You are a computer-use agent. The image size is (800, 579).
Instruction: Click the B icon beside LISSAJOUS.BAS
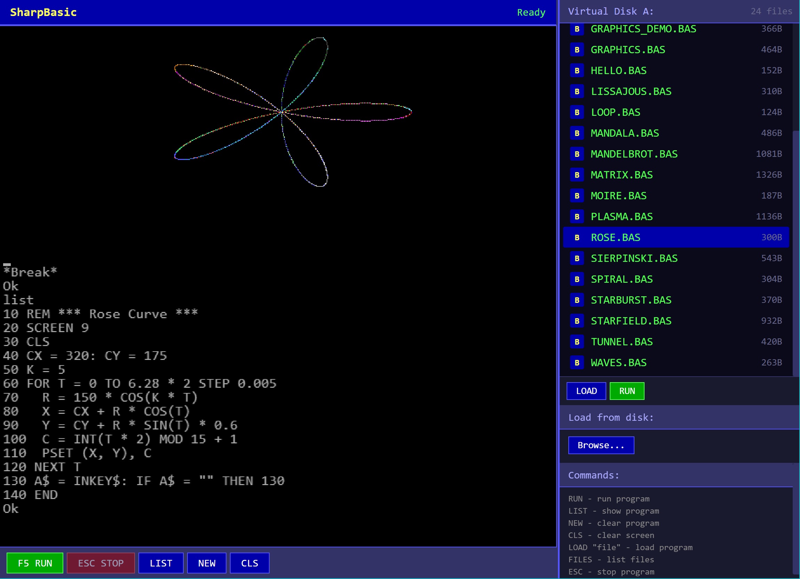pos(577,91)
